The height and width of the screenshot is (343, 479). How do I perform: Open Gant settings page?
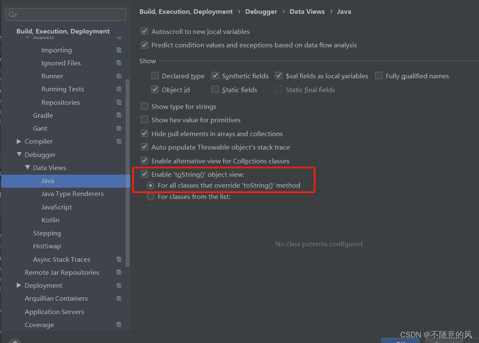click(x=40, y=129)
